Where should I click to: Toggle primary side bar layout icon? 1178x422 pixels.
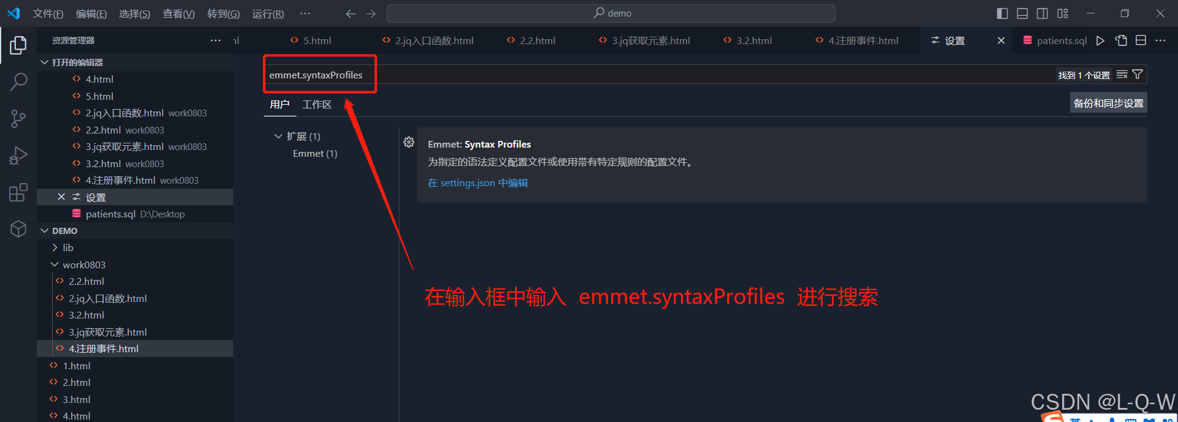pos(1003,13)
